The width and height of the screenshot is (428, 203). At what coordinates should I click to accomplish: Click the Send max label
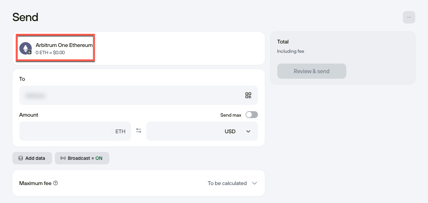[x=231, y=115]
